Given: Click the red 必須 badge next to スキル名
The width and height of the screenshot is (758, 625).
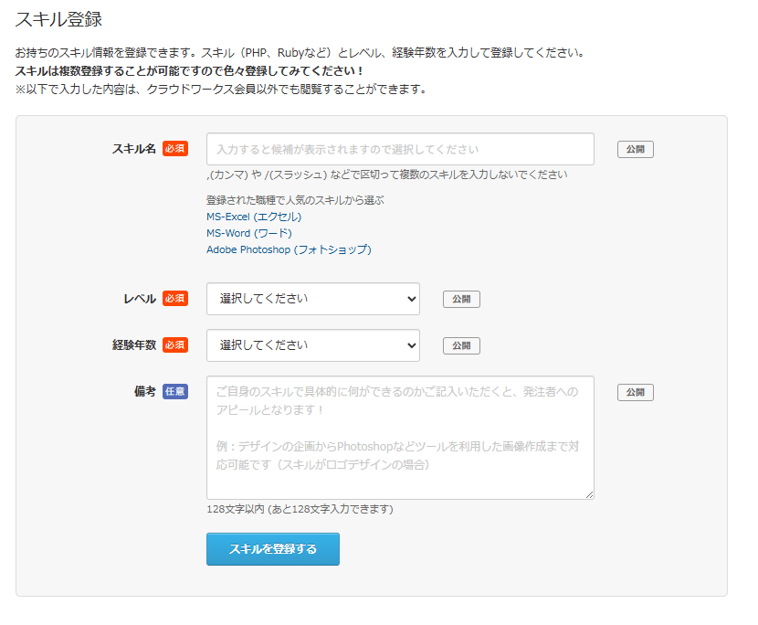Looking at the screenshot, I should point(175,149).
